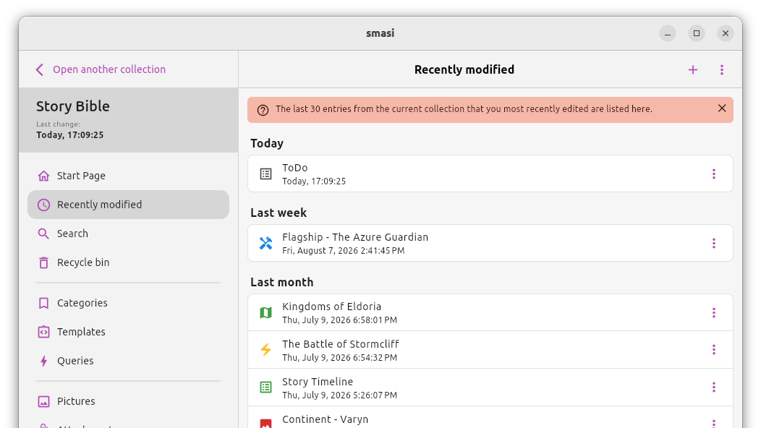Open the Pictures section
The width and height of the screenshot is (761, 428).
pos(76,401)
